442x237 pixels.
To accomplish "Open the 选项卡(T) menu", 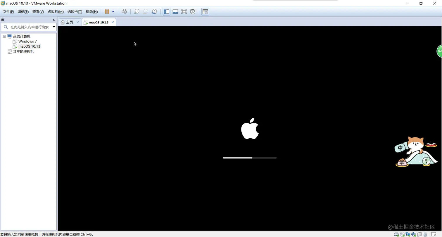I will (75, 12).
